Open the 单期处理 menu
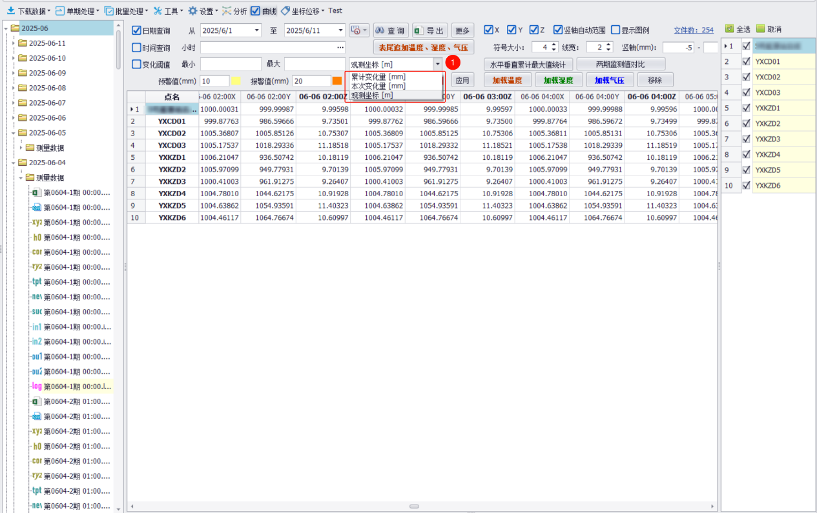 pos(77,11)
